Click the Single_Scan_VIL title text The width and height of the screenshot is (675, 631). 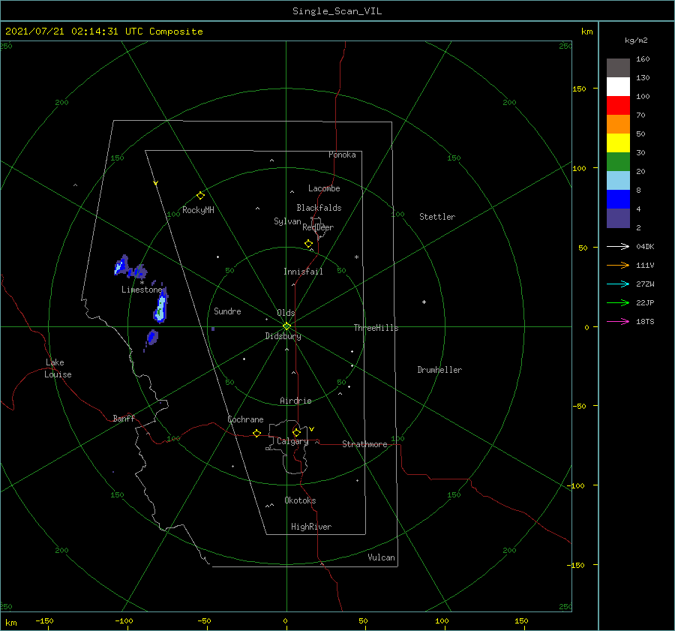click(337, 11)
